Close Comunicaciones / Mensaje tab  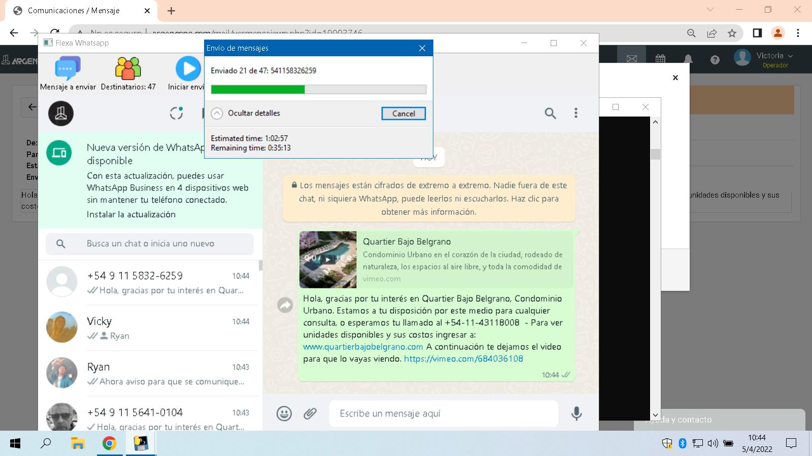(x=147, y=11)
